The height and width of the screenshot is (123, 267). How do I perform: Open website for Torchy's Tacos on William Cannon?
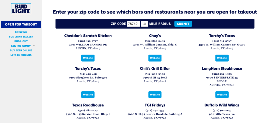coord(222,58)
